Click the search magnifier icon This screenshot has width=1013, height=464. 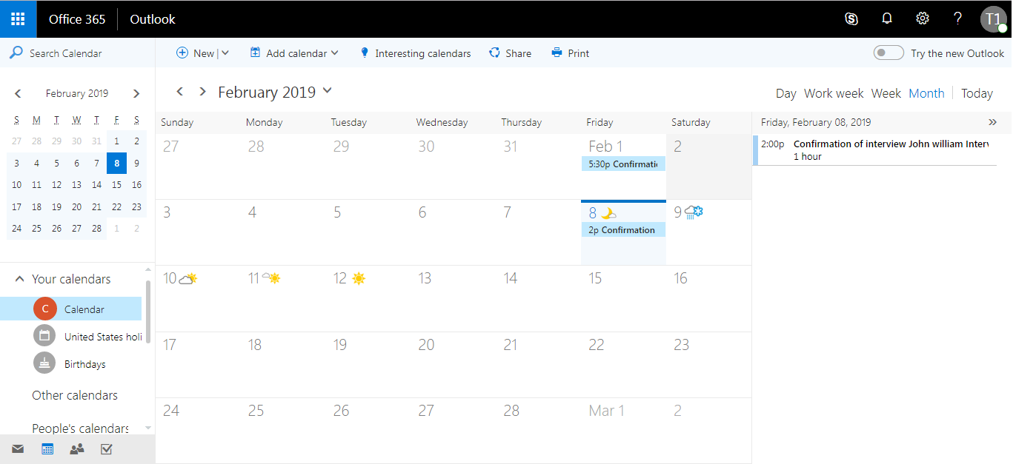(16, 53)
